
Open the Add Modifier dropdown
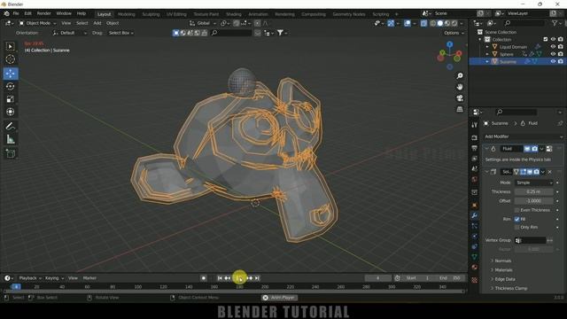click(x=523, y=136)
